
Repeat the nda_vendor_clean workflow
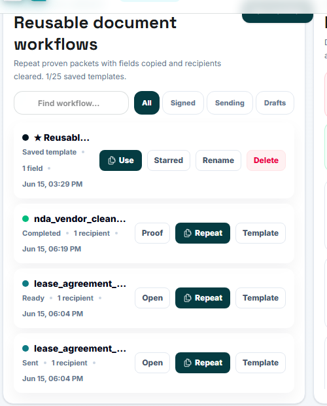tap(203, 233)
